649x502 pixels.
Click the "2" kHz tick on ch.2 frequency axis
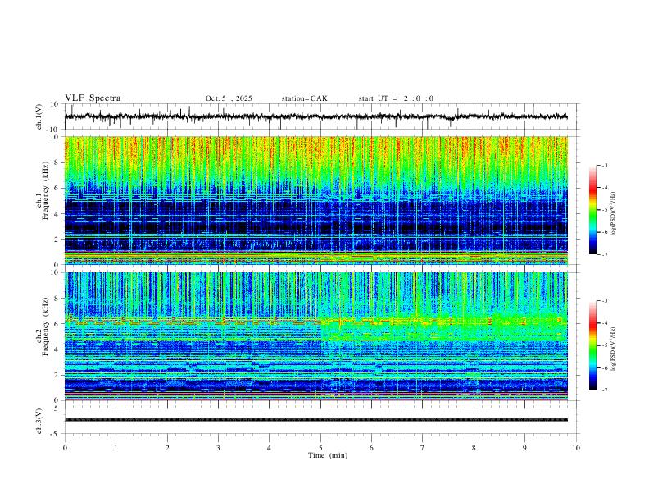point(57,375)
